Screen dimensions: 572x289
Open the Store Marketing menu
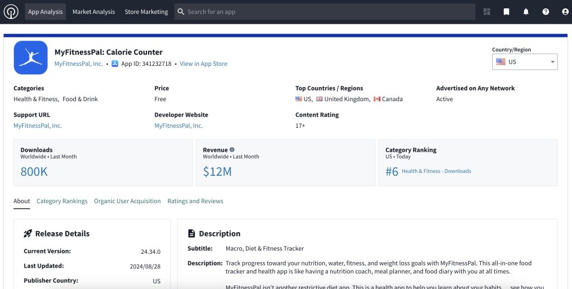146,12
